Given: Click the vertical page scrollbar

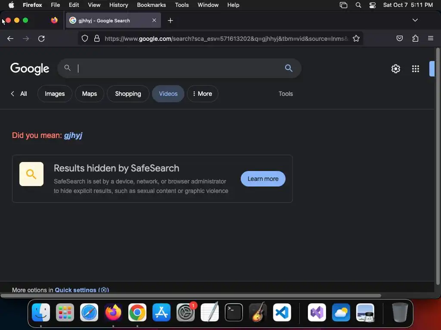Looking at the screenshot, I should click(x=438, y=167).
